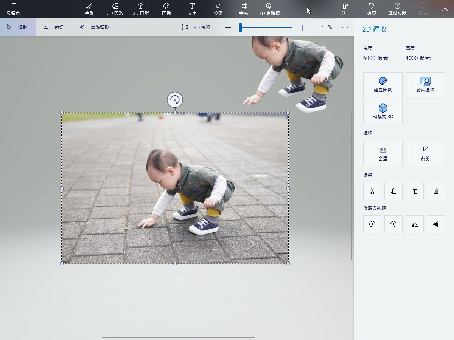Image resolution: width=454 pixels, height=340 pixels.
Task: Switch to the 裁切 crop tool
Action: point(53,28)
